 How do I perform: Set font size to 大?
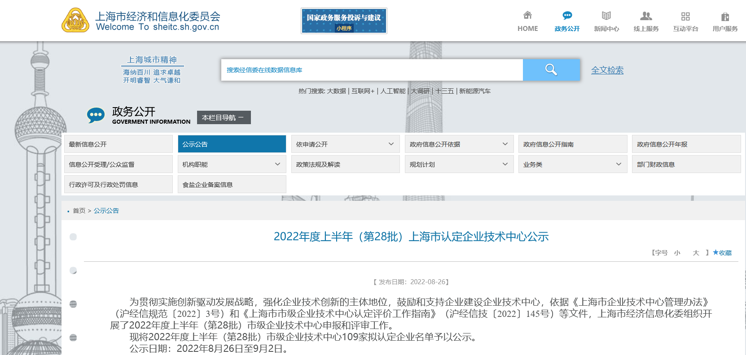pyautogui.click(x=696, y=253)
